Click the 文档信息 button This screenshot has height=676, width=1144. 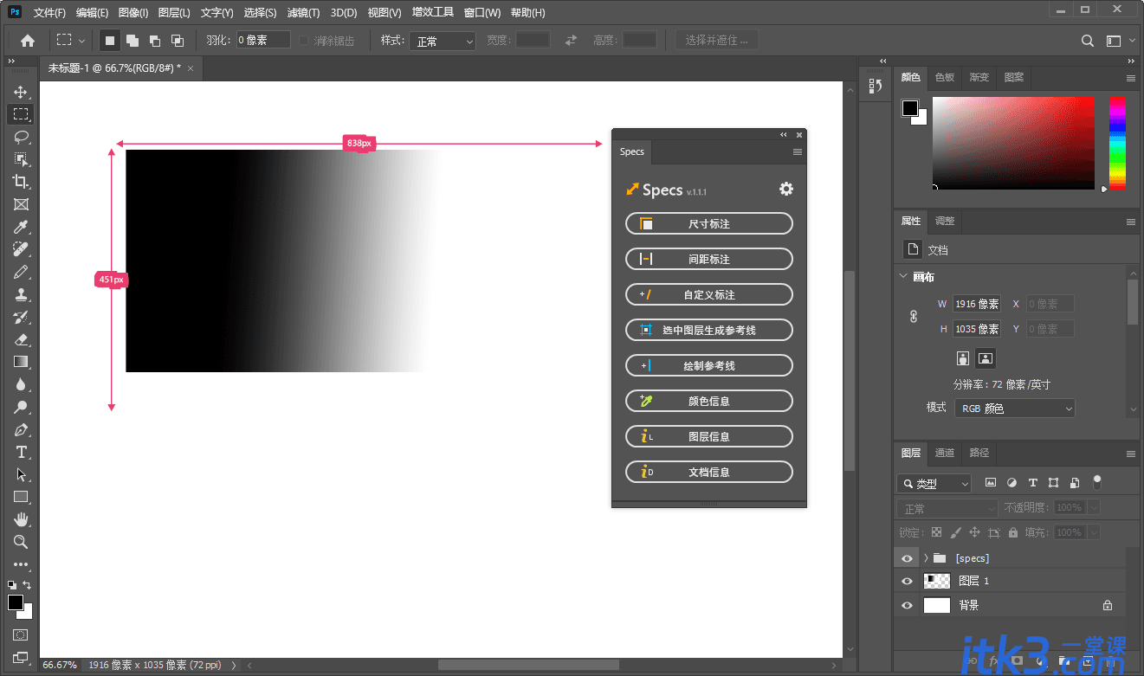click(708, 472)
